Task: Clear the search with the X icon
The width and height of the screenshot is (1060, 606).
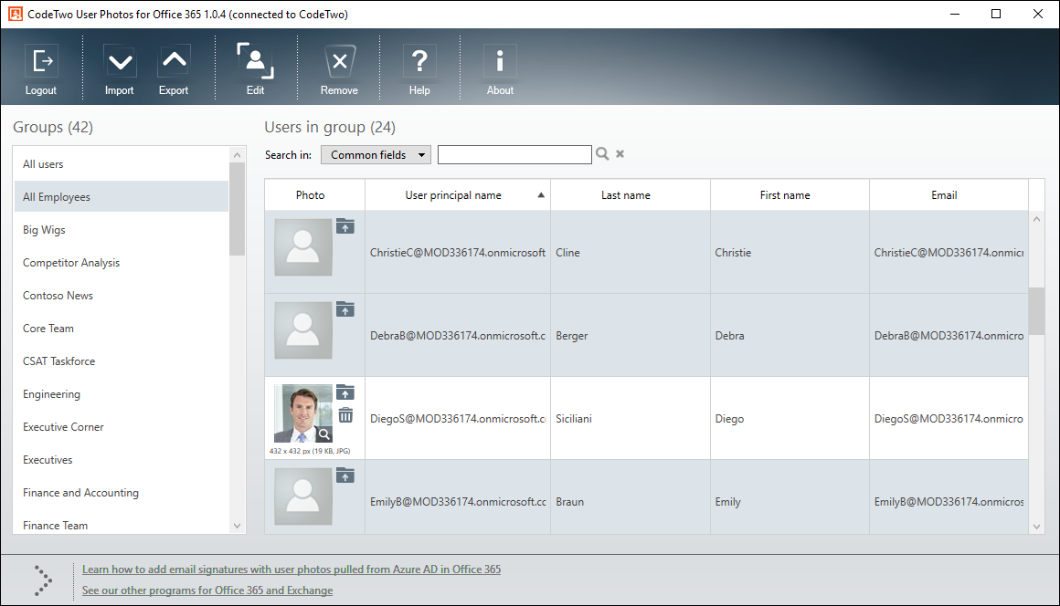Action: pos(620,154)
